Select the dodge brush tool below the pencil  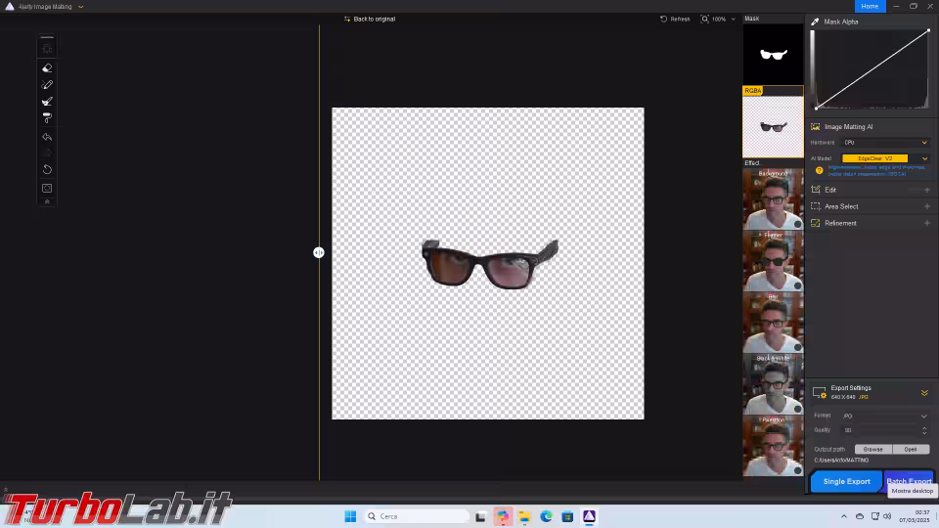coord(47,101)
